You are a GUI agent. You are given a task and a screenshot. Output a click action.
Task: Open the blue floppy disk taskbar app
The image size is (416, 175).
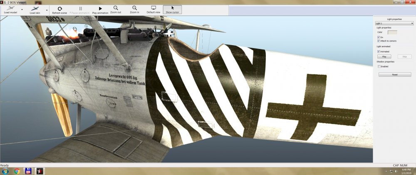tap(28, 171)
